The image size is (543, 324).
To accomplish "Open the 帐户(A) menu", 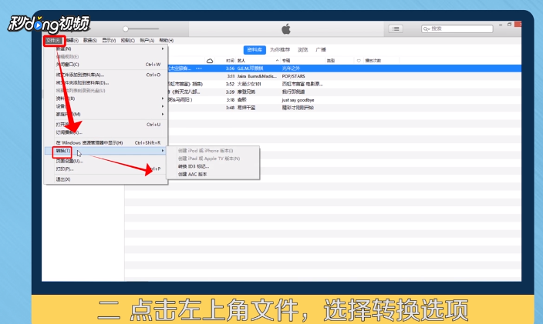I will click(x=147, y=41).
